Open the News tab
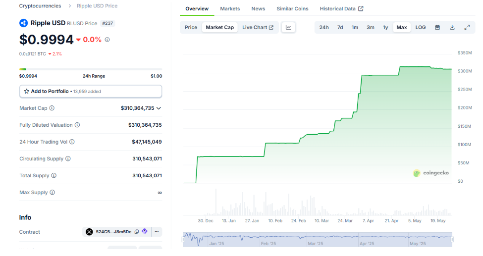Image resolution: width=483 pixels, height=256 pixels. tap(258, 8)
